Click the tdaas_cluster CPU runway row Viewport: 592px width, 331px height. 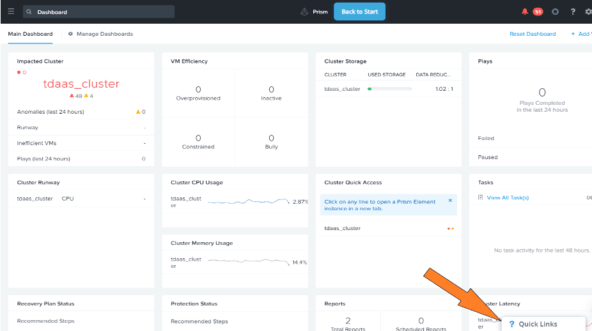(x=81, y=199)
